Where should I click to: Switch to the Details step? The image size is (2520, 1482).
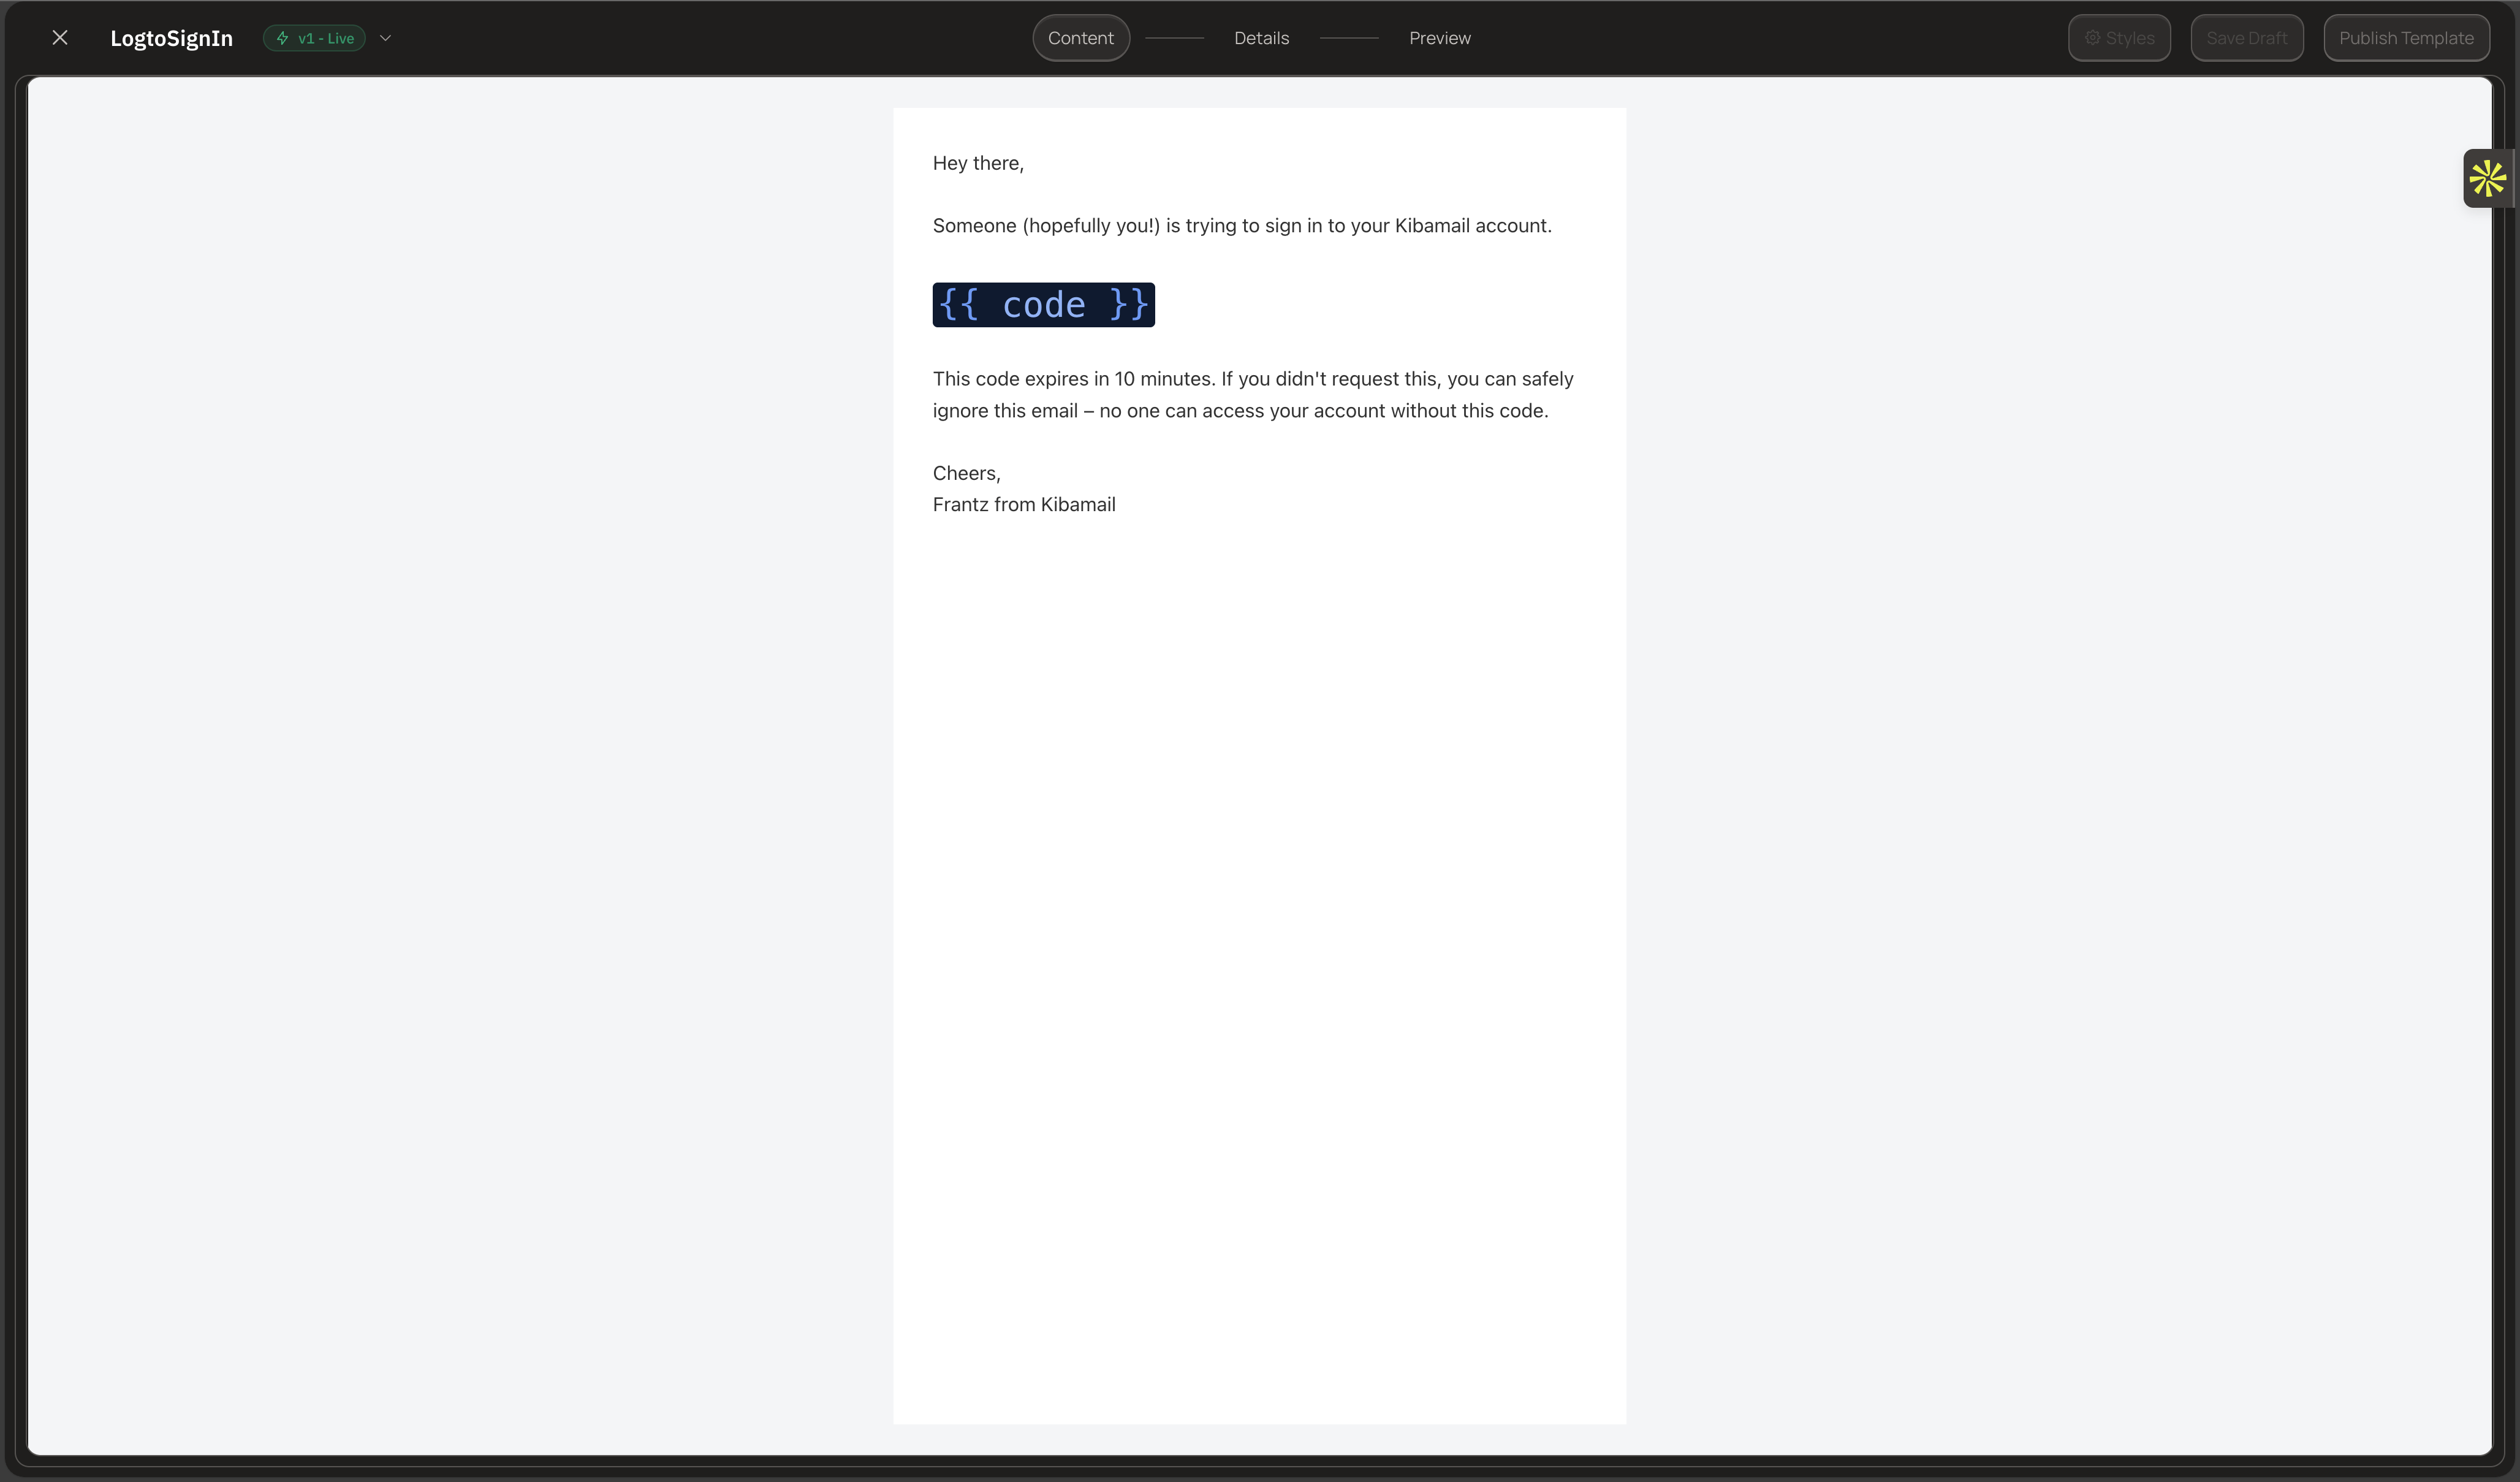pyautogui.click(x=1261, y=37)
